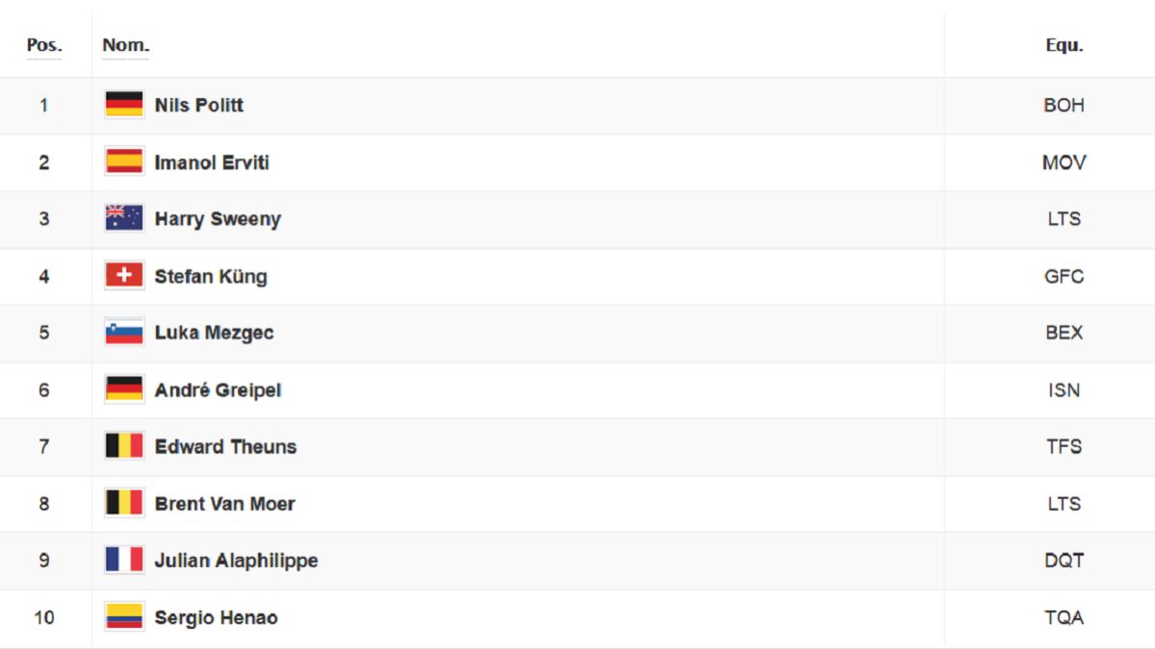Click the Colombian flag beside Sergio Henao
Screen dimensions: 1155x649
(124, 617)
